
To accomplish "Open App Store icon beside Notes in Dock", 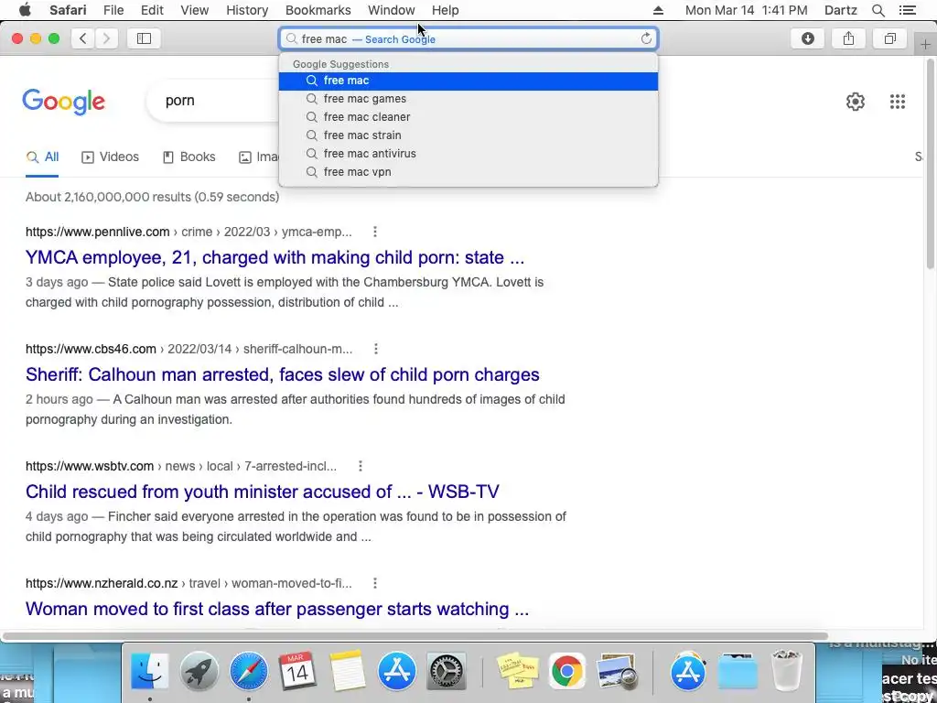I will click(x=397, y=671).
